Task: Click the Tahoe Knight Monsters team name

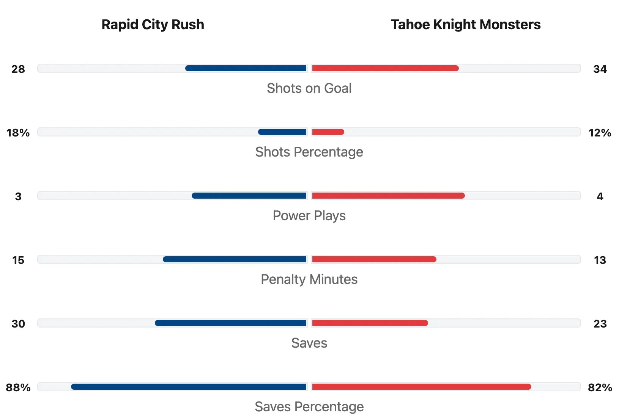Action: [x=466, y=25]
